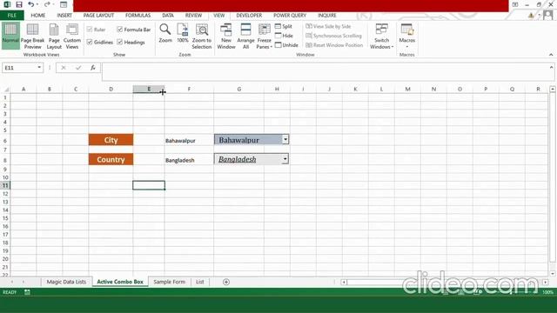Click the formula bar input field
Viewport: 557px width, 313px height.
coord(324,71)
